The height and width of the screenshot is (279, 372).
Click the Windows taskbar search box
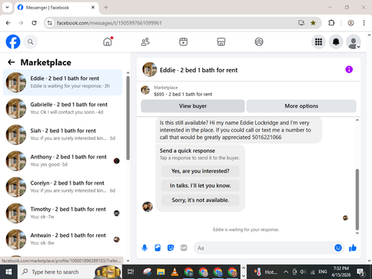click(x=69, y=272)
